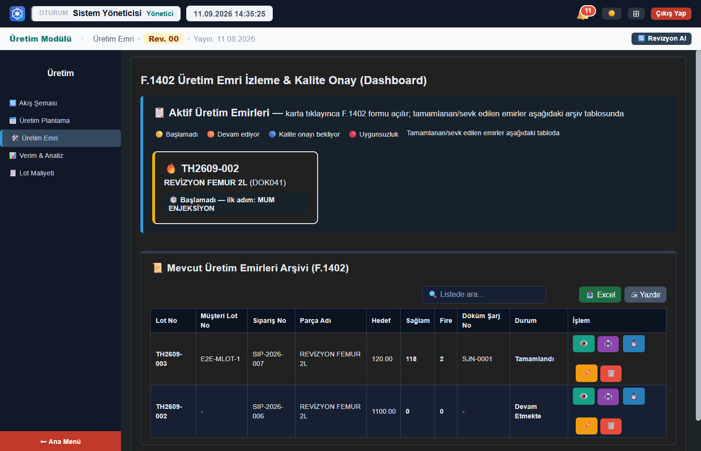Viewport: 701px width, 451px height.
Task: Open Verim & Analiz sidebar page
Action: (61, 156)
